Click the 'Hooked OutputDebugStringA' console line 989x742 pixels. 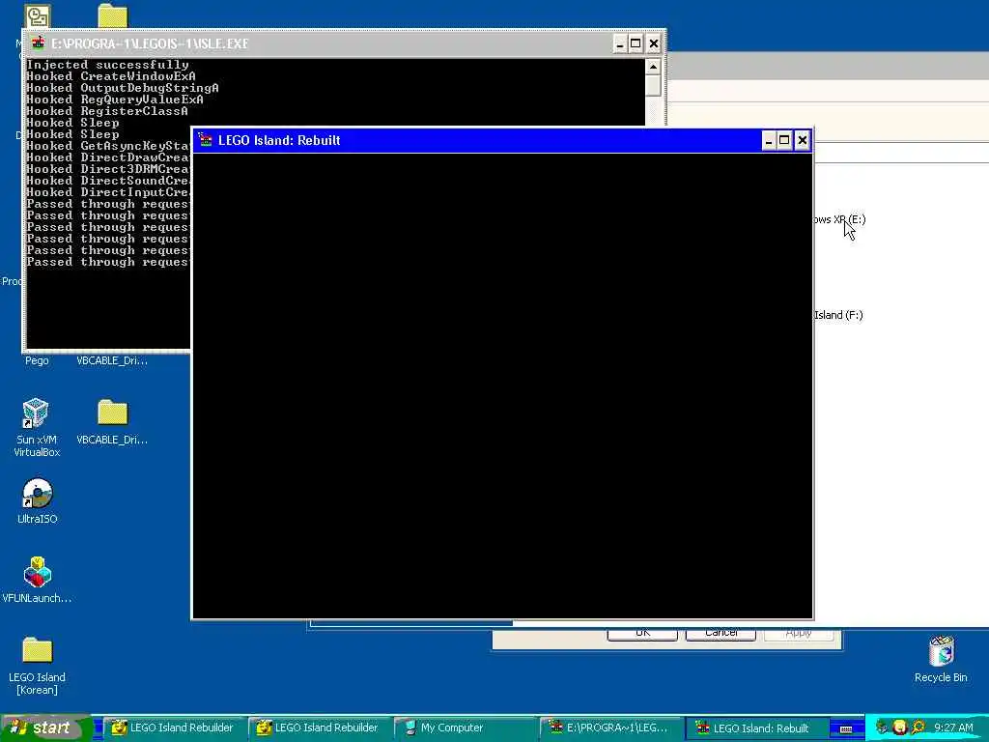[123, 88]
